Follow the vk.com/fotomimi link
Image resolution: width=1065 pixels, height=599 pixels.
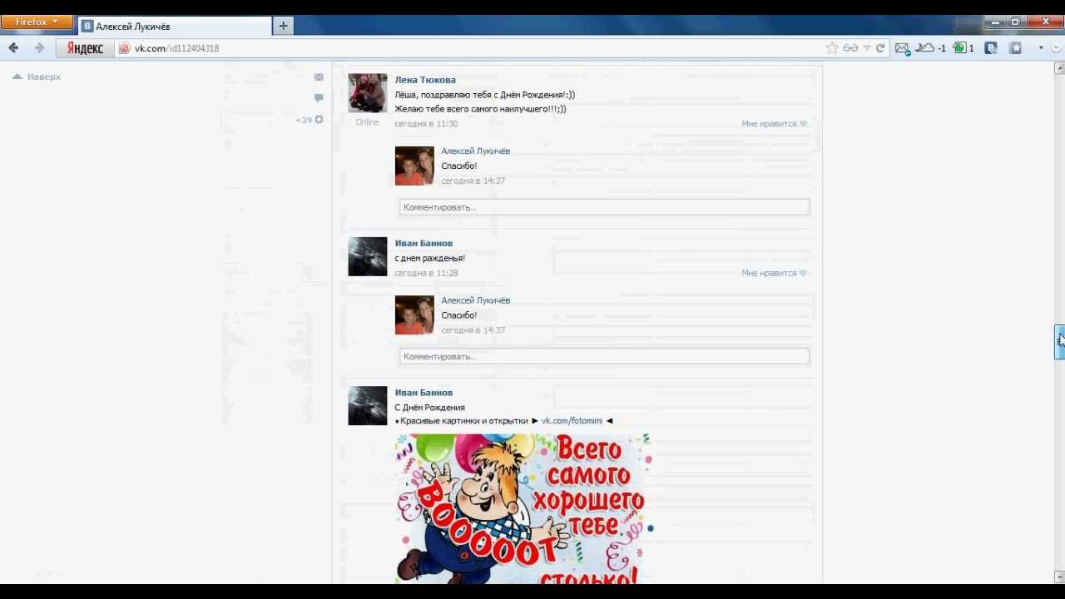tap(572, 421)
